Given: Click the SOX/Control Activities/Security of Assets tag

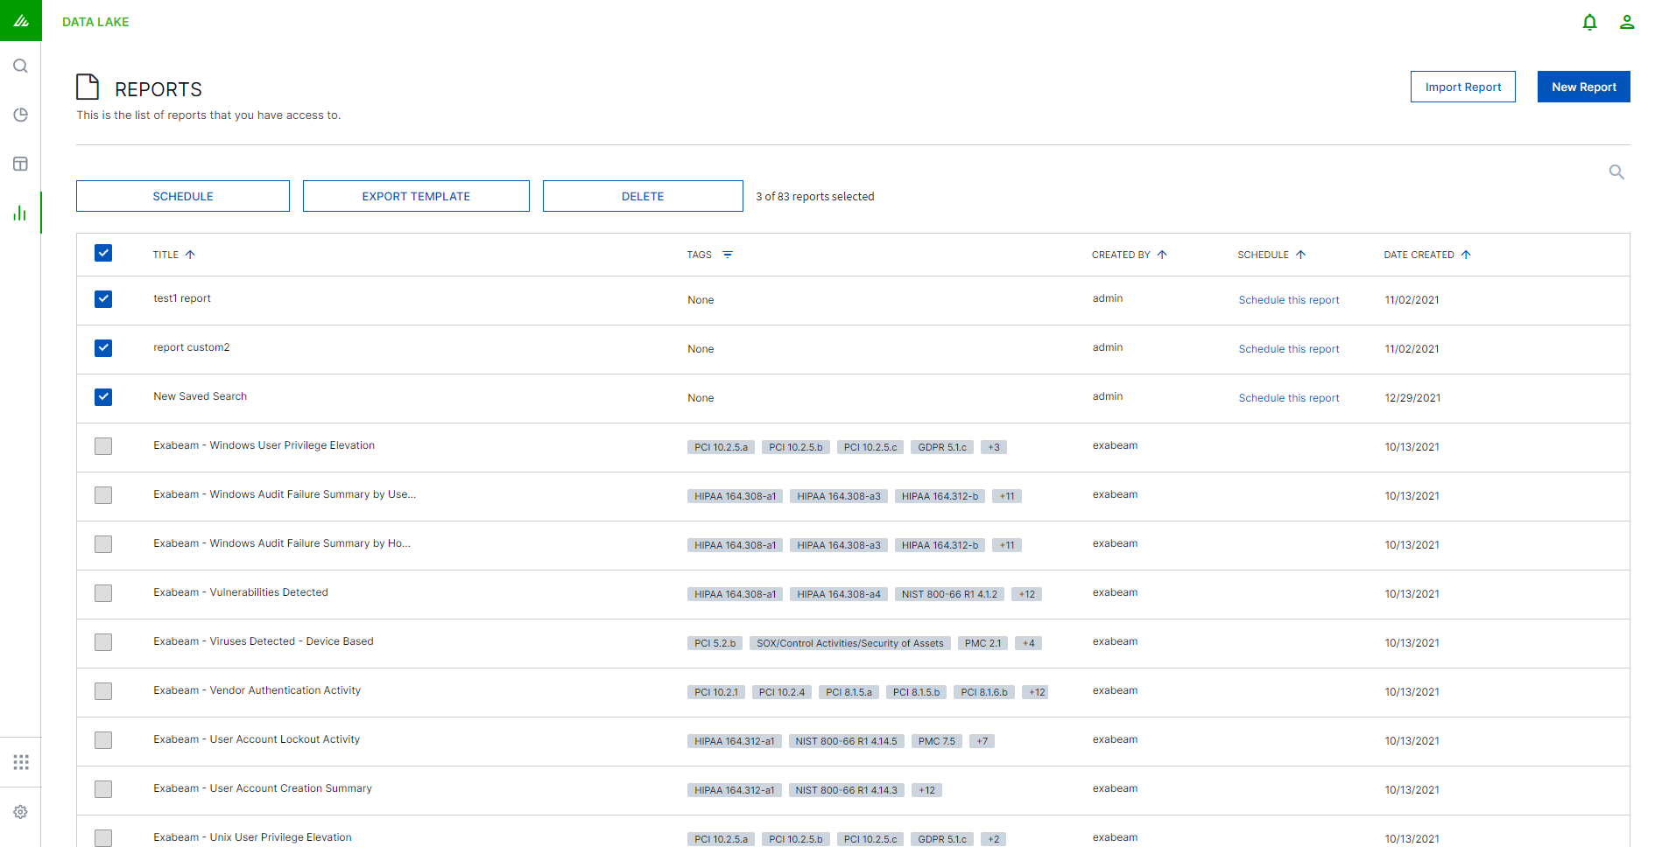Looking at the screenshot, I should click(850, 643).
